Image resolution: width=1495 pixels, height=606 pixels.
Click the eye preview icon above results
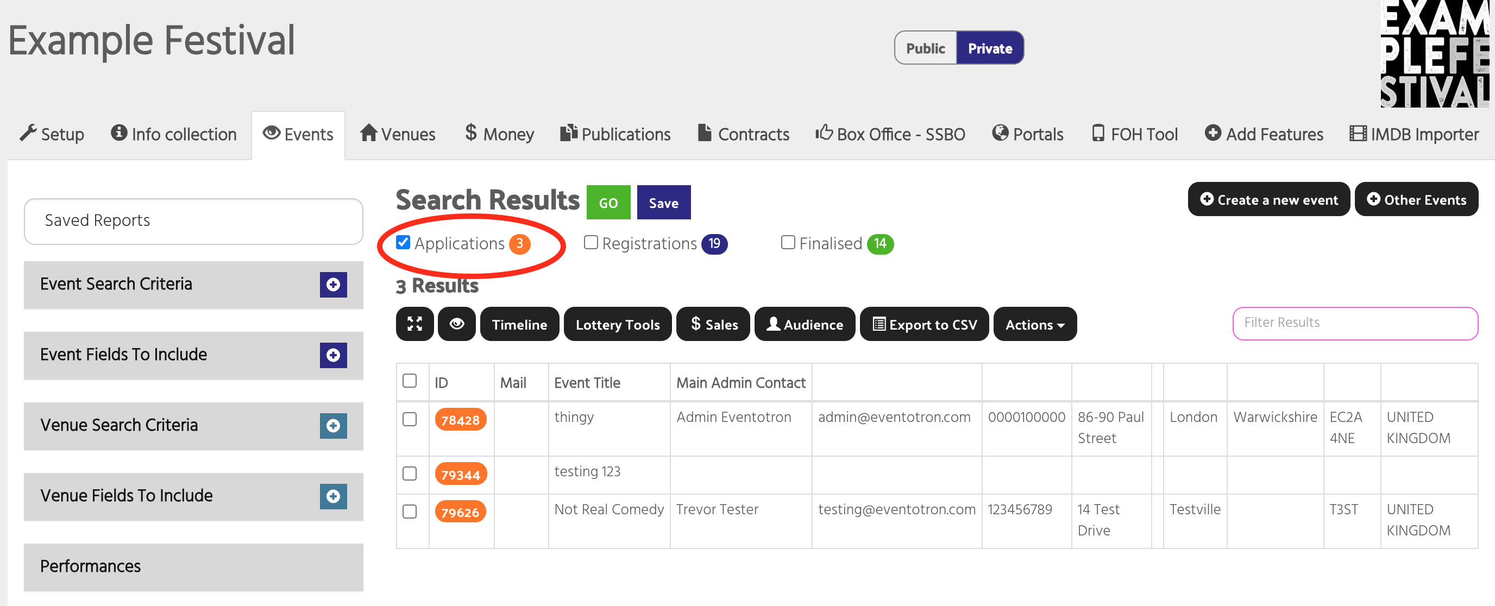tap(457, 324)
